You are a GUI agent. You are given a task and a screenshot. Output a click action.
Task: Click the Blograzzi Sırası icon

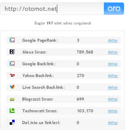point(12,99)
